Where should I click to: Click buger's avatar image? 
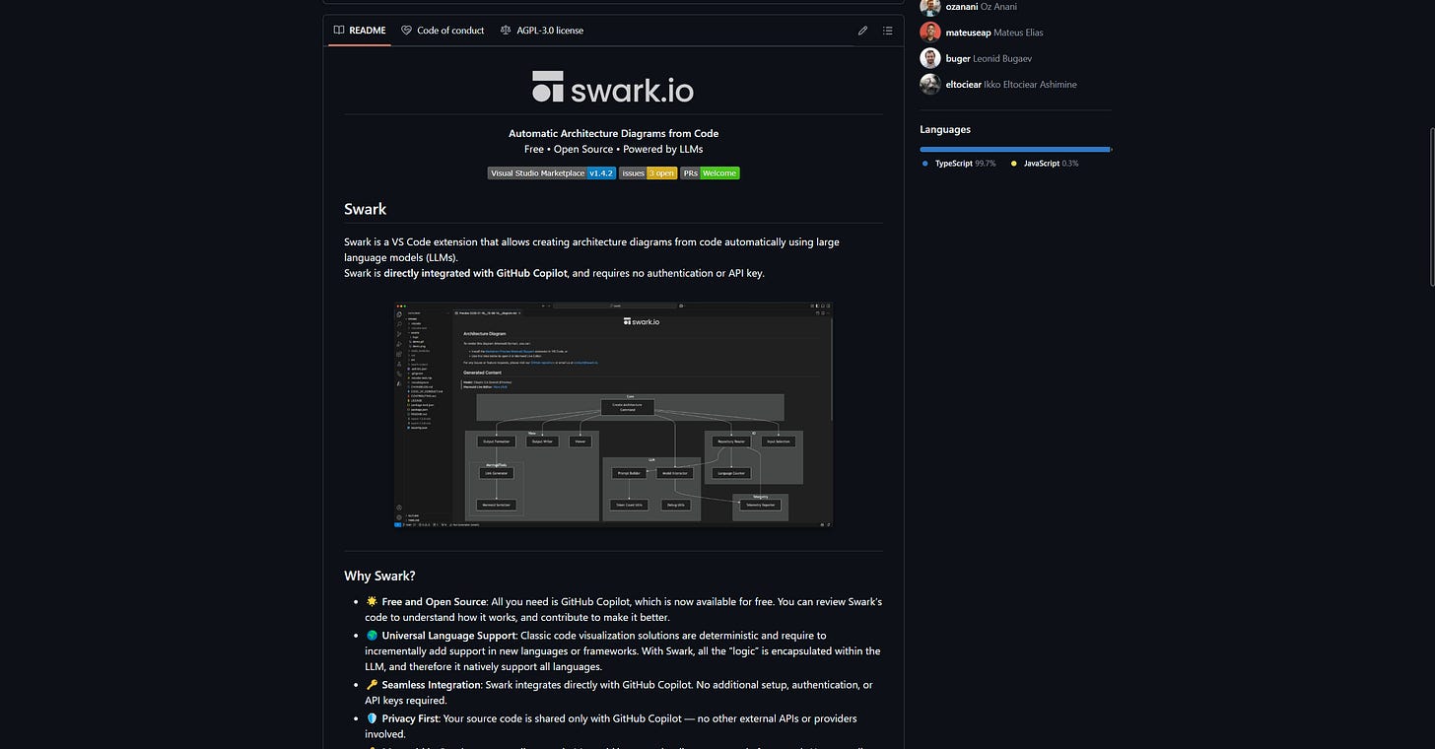929,58
